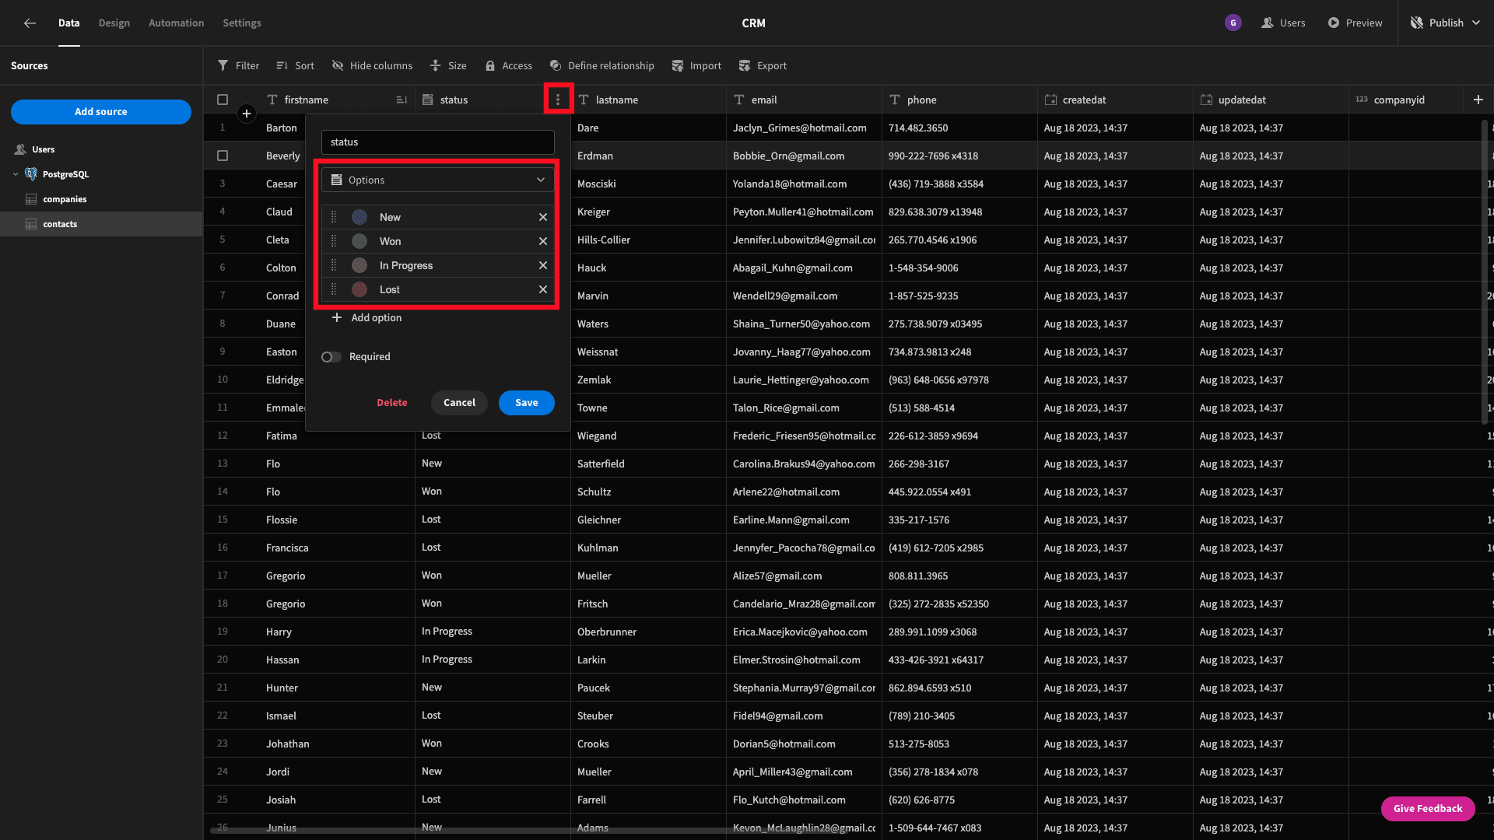The height and width of the screenshot is (840, 1494).
Task: Click the Sort toolbar item
Action: pyautogui.click(x=296, y=65)
